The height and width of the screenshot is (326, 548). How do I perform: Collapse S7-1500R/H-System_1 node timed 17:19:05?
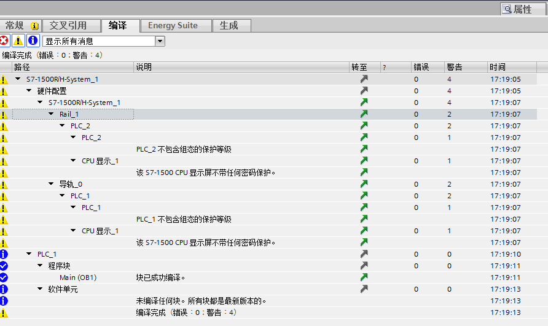(18, 79)
